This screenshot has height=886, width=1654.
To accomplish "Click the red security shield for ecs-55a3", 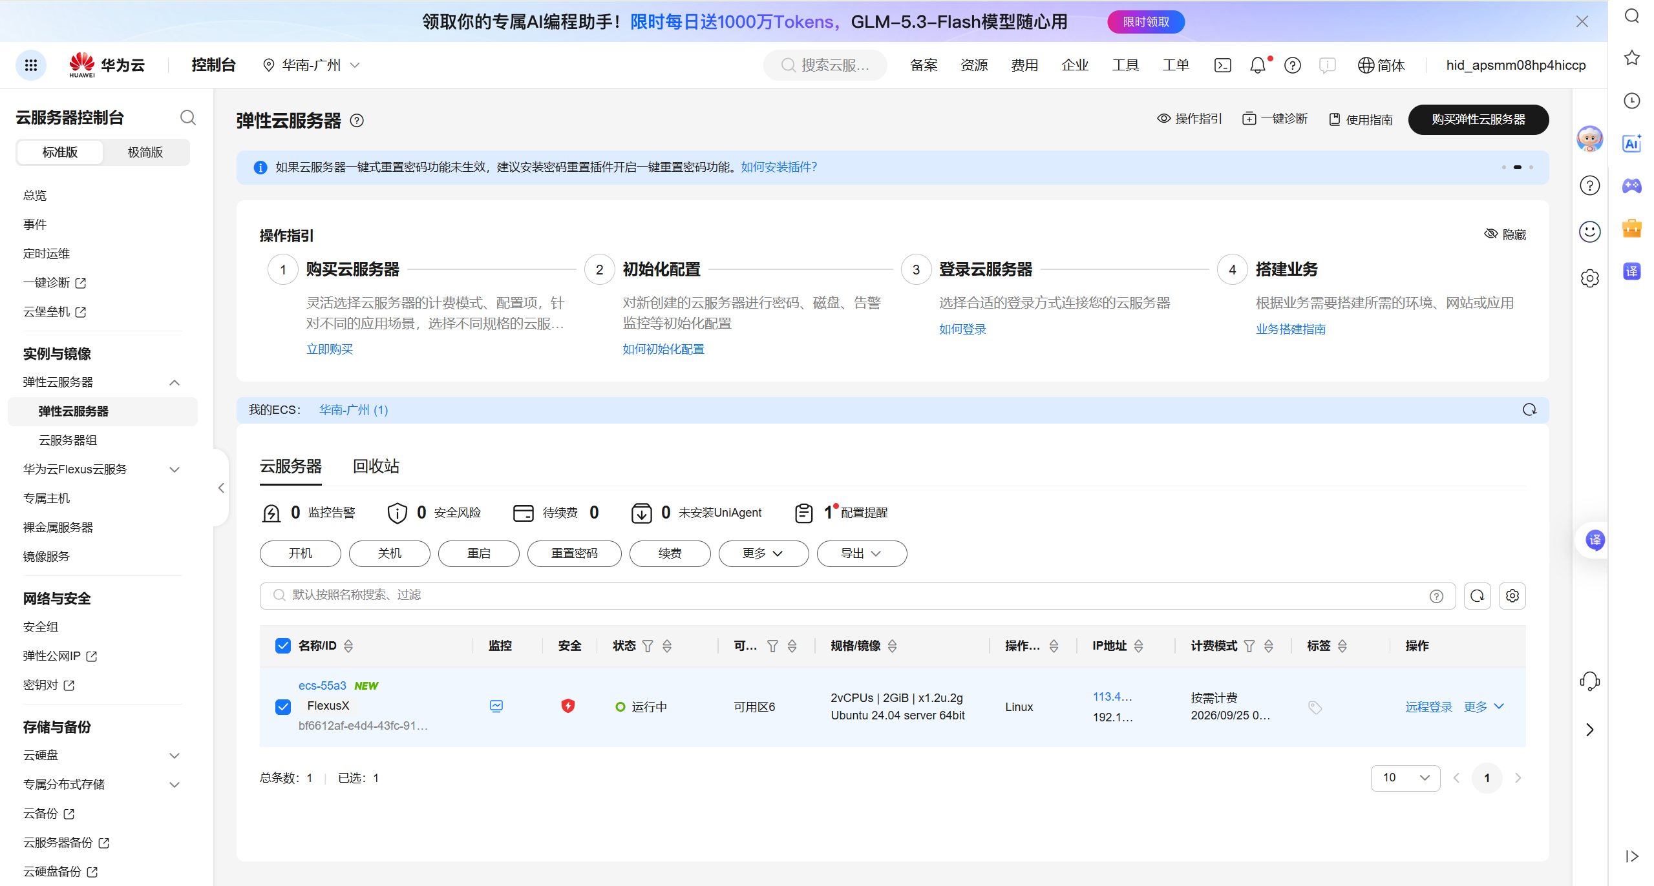I will [567, 706].
